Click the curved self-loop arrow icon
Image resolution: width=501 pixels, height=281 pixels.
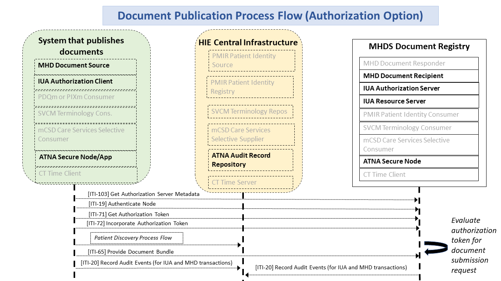(436, 248)
